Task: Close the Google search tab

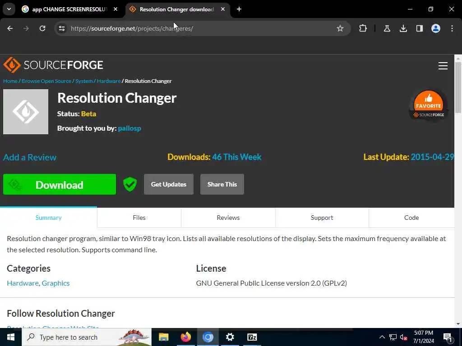Action: 115,9
